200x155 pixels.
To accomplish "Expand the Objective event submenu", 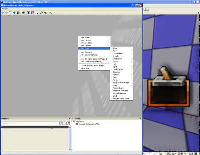I will pos(121,72).
